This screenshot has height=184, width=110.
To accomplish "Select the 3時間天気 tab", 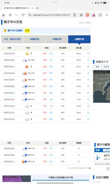I will tap(34, 39).
